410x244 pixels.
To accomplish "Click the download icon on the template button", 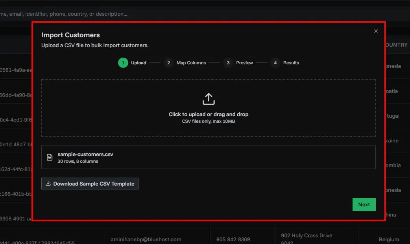I will (x=48, y=183).
